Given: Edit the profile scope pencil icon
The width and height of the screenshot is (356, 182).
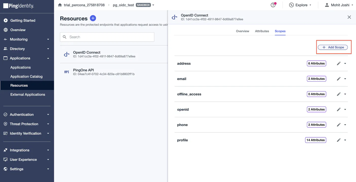Looking at the screenshot, I should click(x=339, y=140).
